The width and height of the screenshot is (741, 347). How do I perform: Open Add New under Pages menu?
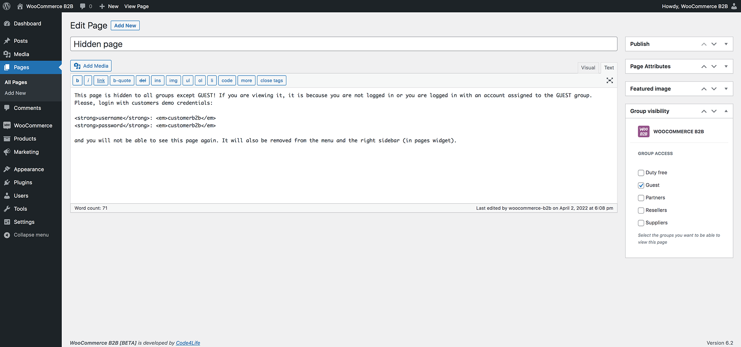point(15,93)
